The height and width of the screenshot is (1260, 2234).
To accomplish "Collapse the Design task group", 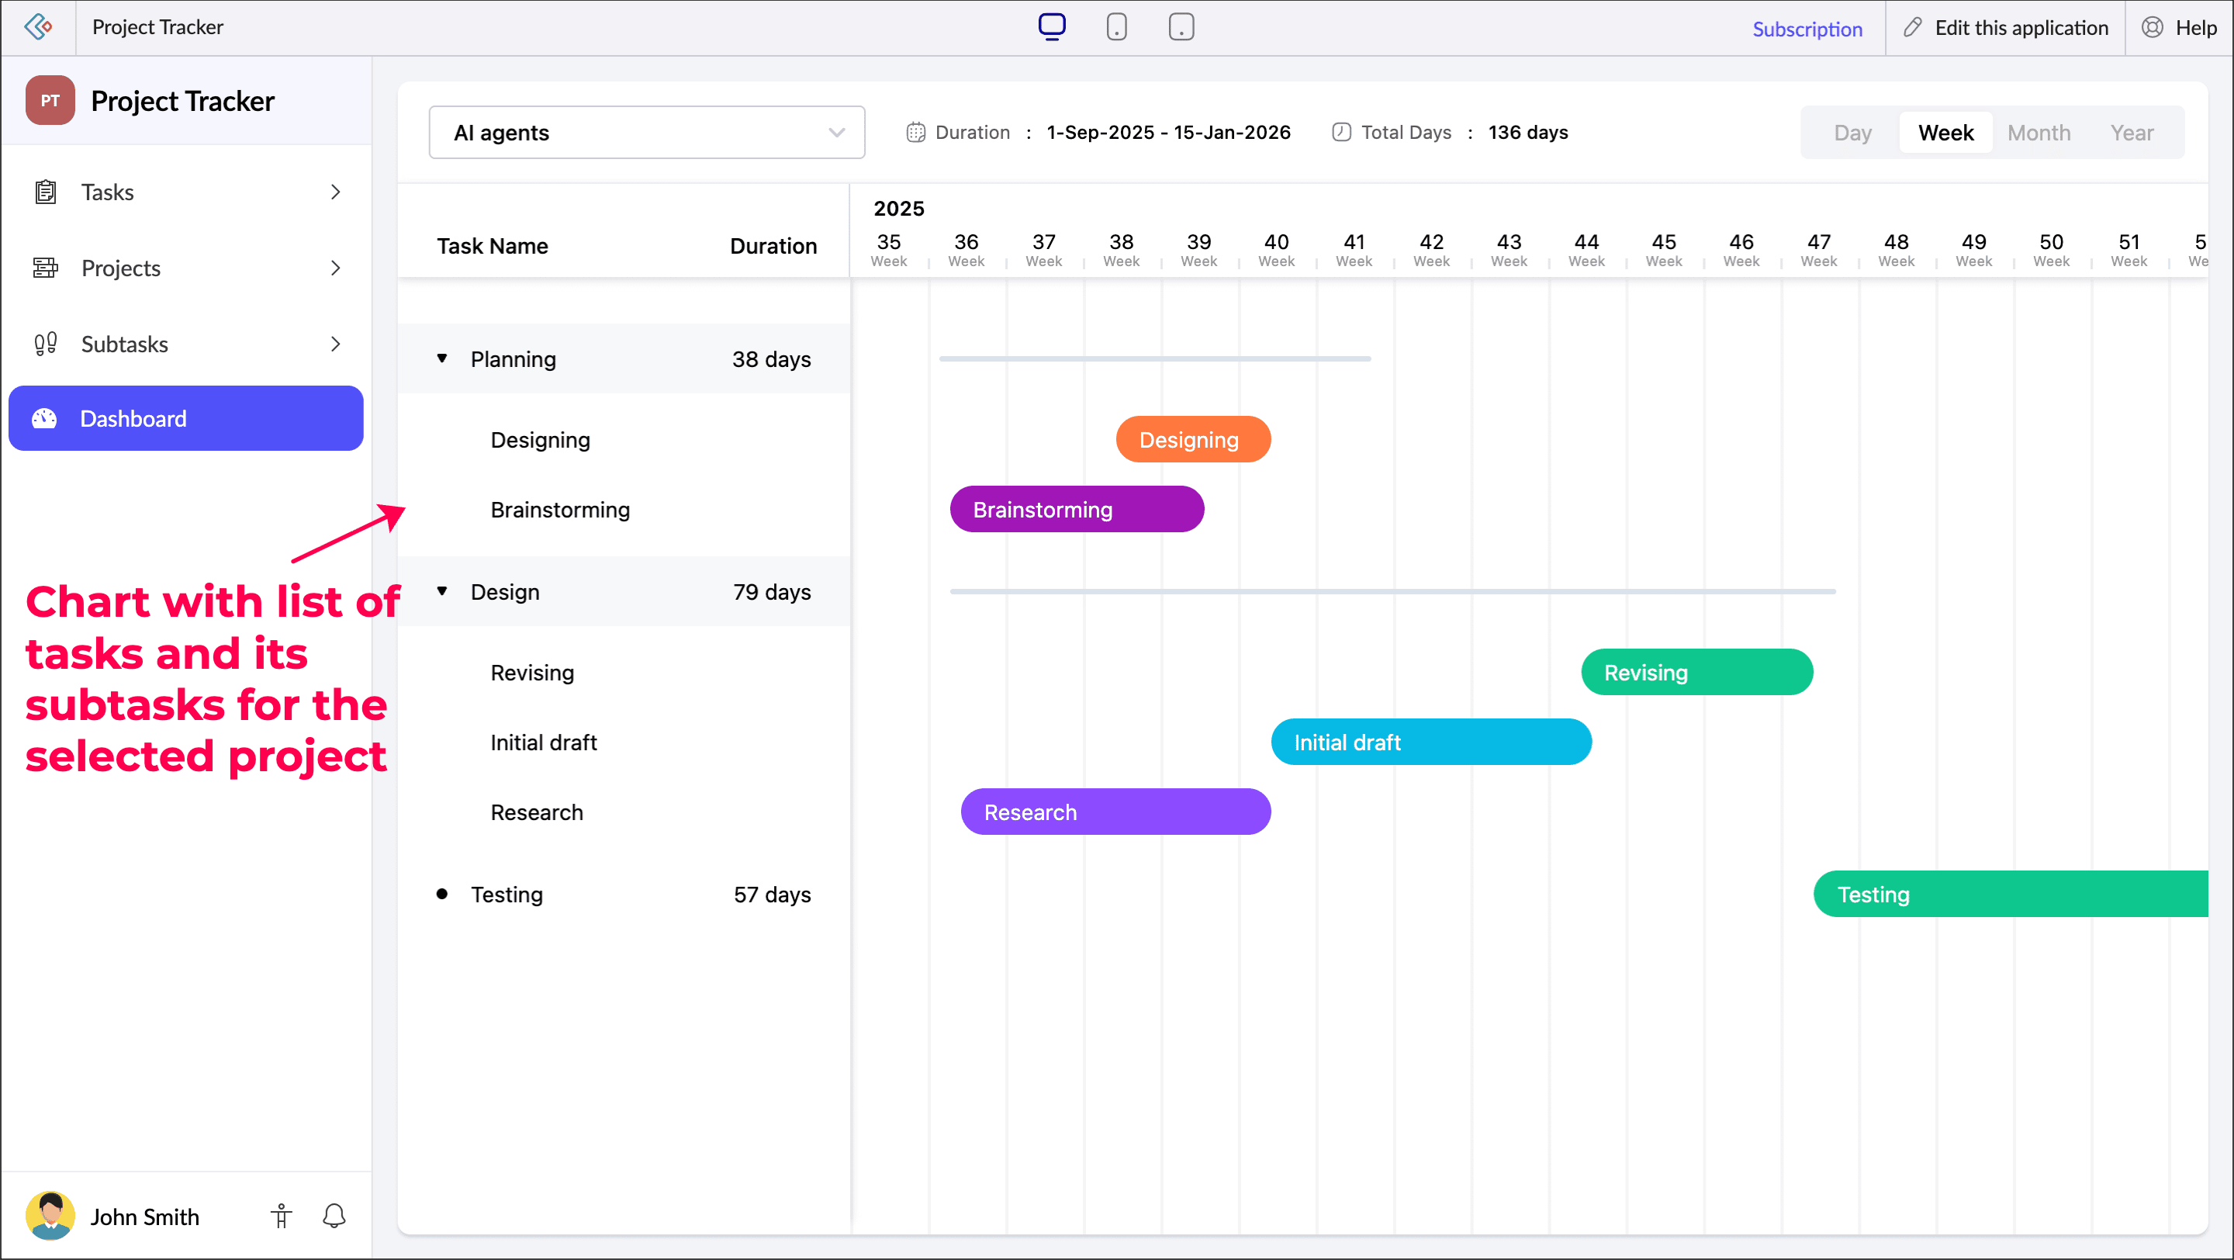I will (x=442, y=591).
